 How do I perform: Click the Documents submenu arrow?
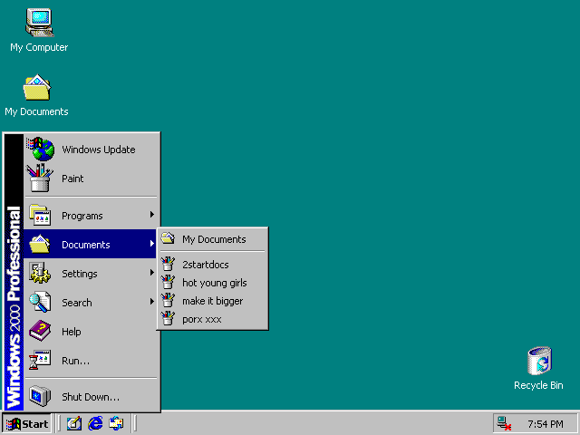tap(151, 244)
